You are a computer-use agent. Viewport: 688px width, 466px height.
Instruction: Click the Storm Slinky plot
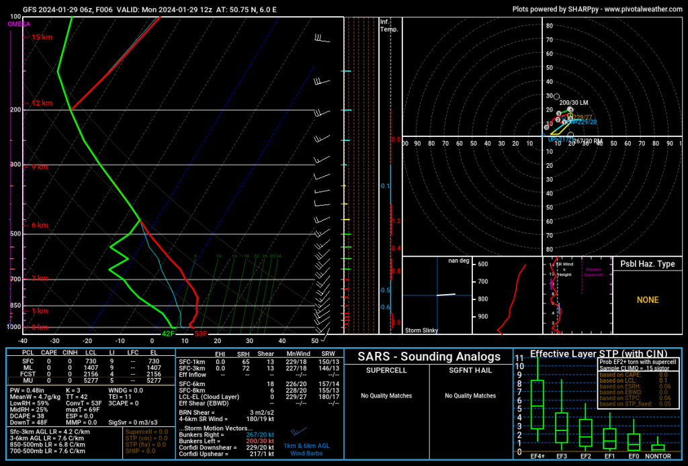pos(437,295)
